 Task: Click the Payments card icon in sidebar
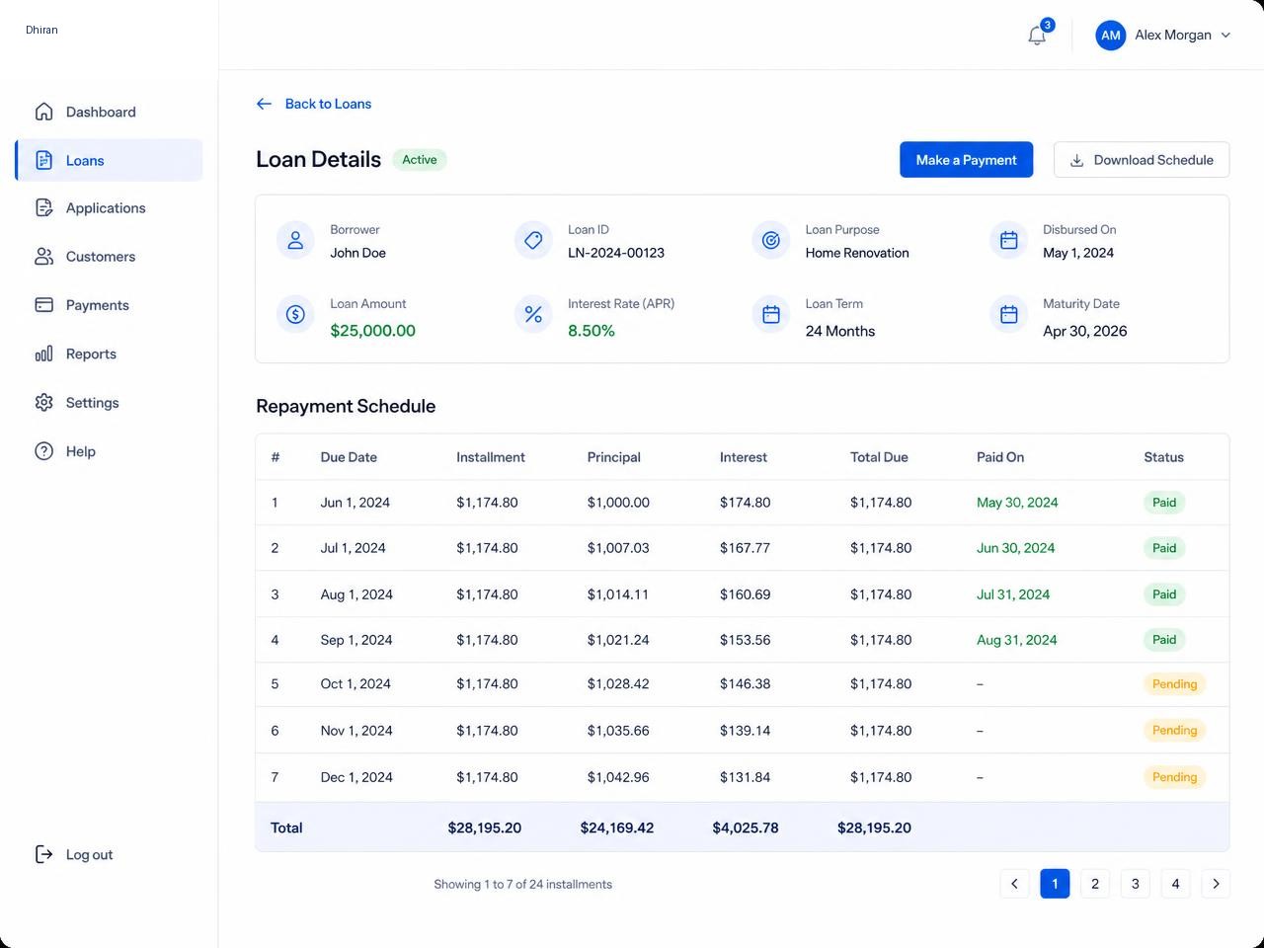(x=43, y=305)
